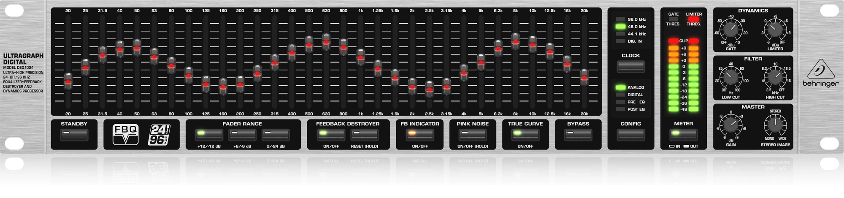Click the 44.1 kHz LED indicator
844x198 pixels.
pos(620,34)
